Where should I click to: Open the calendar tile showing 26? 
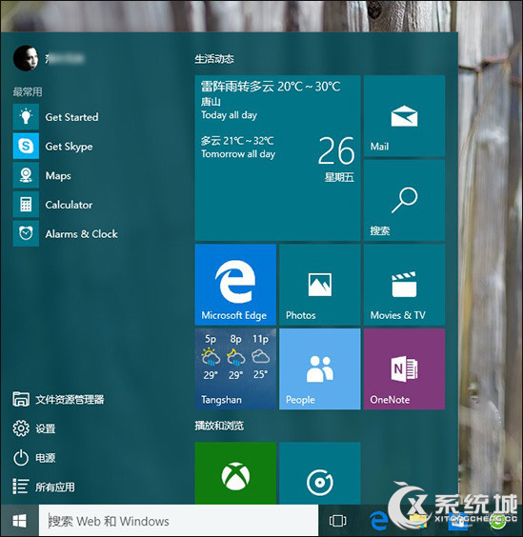[x=277, y=158]
